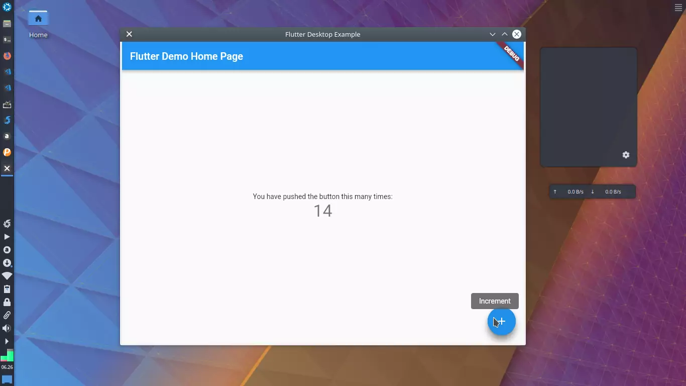Expand hidden system tray icons
This screenshot has height=386, width=686.
7,341
